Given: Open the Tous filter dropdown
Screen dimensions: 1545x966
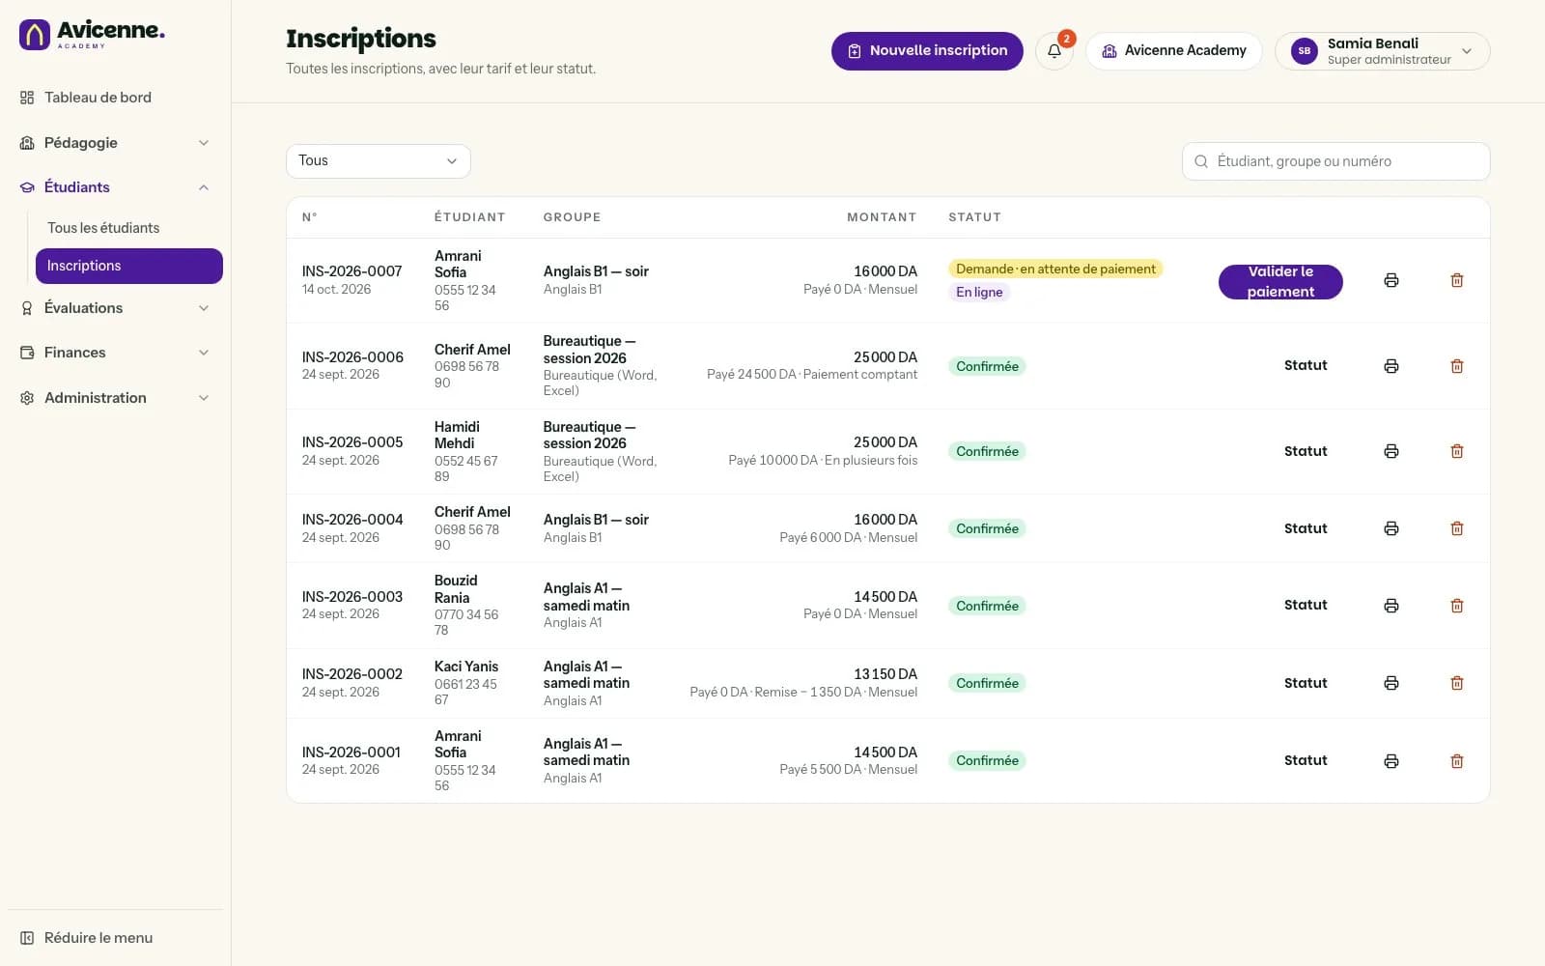Looking at the screenshot, I should click(x=379, y=161).
